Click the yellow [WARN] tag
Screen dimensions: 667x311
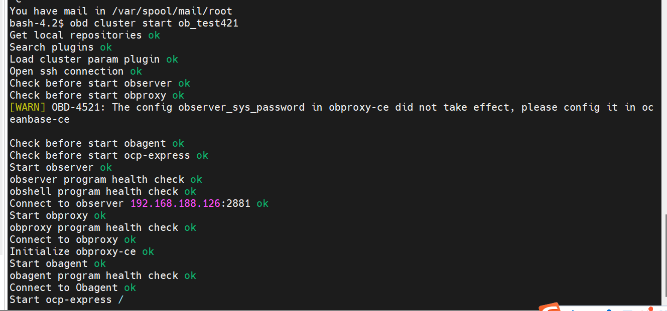click(x=28, y=107)
